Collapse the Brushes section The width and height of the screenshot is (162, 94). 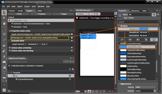tap(119, 26)
